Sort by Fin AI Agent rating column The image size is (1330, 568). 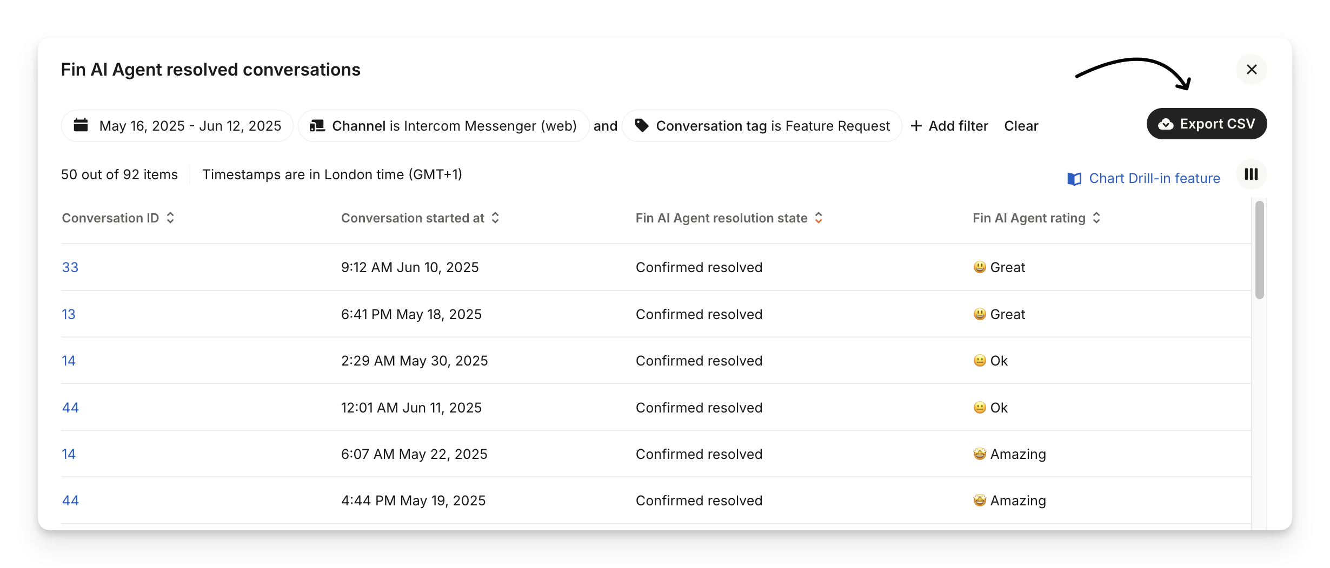click(1096, 218)
